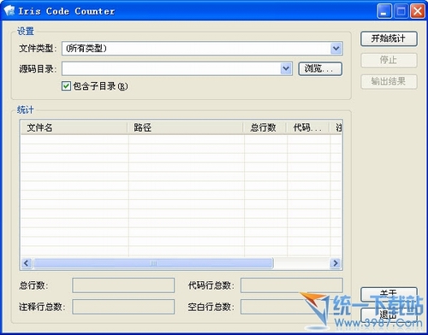Click the 注释行总数 result field
Viewport: 428px width, 335px height.
[123, 307]
